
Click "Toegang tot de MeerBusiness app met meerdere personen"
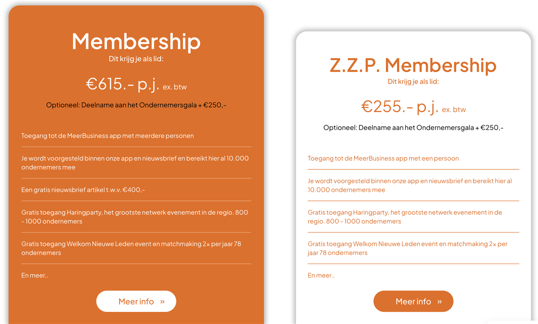pyautogui.click(x=108, y=136)
